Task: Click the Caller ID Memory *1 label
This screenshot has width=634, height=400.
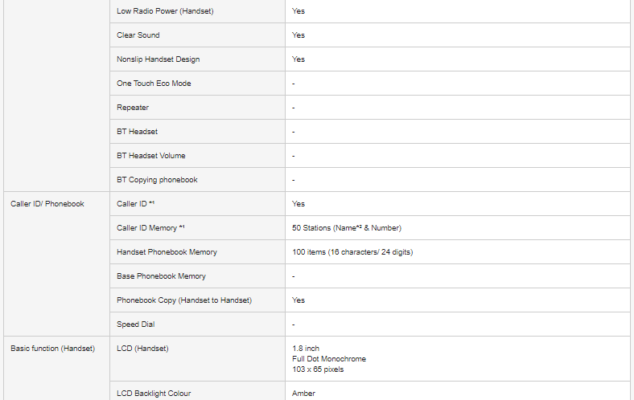Action: (151, 228)
